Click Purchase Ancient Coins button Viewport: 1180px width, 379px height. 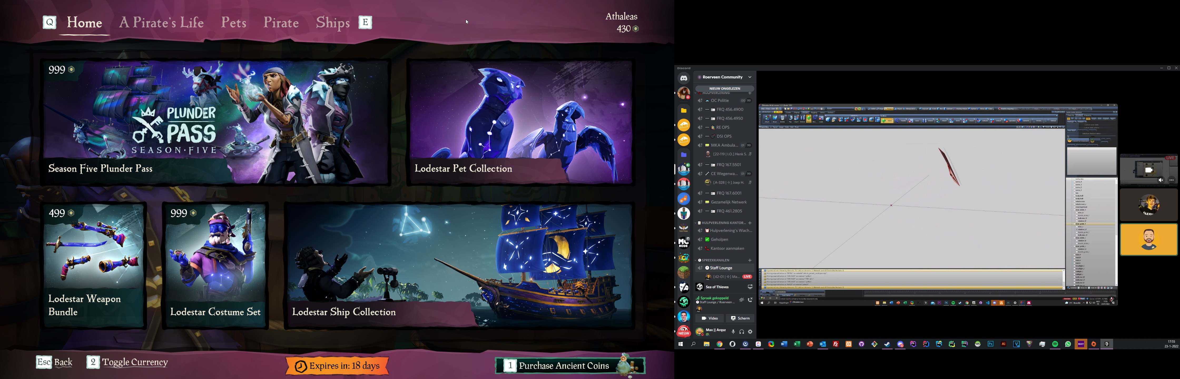(x=564, y=365)
